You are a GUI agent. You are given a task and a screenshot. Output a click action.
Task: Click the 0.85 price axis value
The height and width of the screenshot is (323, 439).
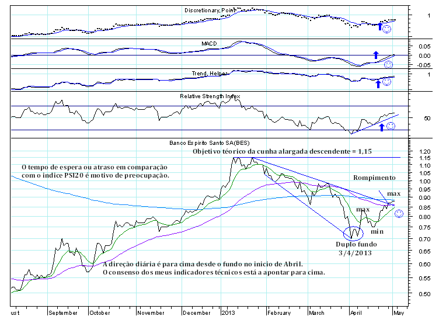(x=425, y=208)
